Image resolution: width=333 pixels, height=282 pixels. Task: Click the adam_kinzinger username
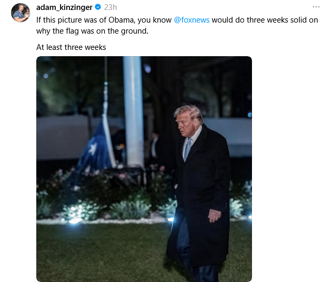(x=64, y=7)
